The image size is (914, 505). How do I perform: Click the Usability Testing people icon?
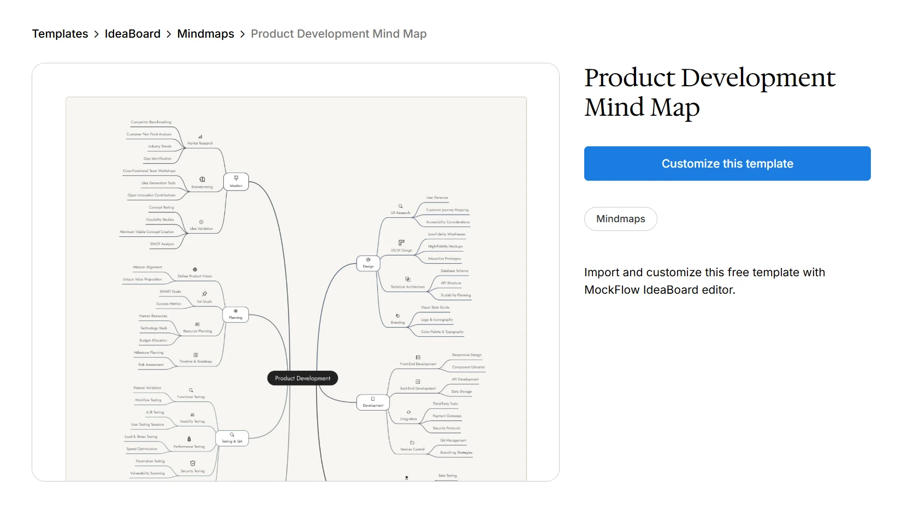[192, 415]
